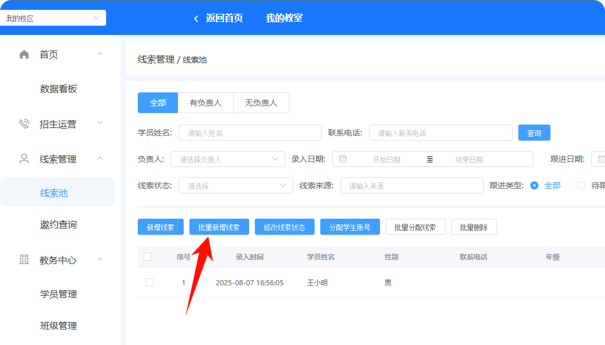Collapse the 首页 menu section
Image resolution: width=605 pixels, height=345 pixels.
click(99, 54)
